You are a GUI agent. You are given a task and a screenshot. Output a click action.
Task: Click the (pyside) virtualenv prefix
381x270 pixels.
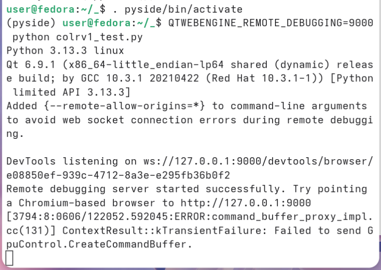coord(31,23)
